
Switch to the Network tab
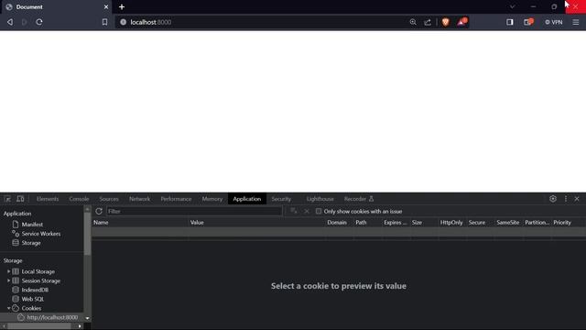(139, 199)
